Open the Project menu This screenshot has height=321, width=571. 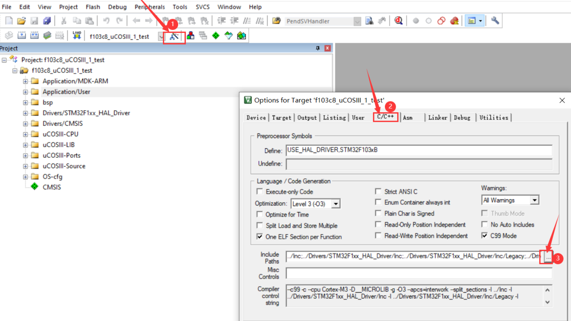[x=68, y=7]
